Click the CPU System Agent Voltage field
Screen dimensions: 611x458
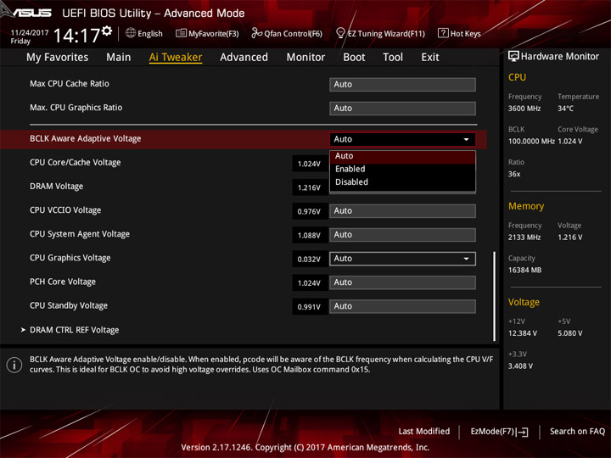(x=402, y=235)
